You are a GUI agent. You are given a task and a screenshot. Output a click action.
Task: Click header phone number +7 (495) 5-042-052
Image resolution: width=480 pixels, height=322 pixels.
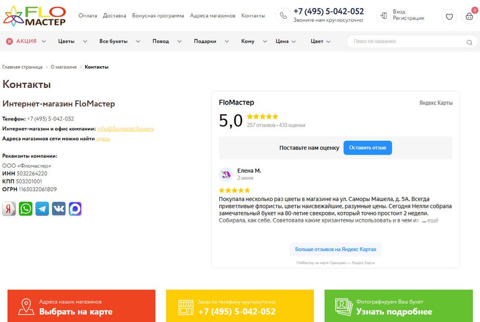click(328, 12)
